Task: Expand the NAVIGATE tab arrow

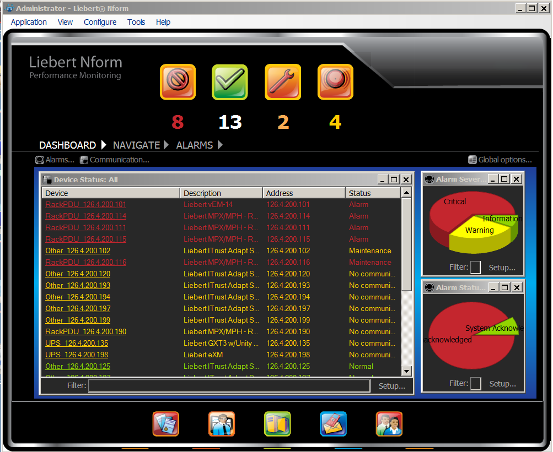Action: click(167, 145)
